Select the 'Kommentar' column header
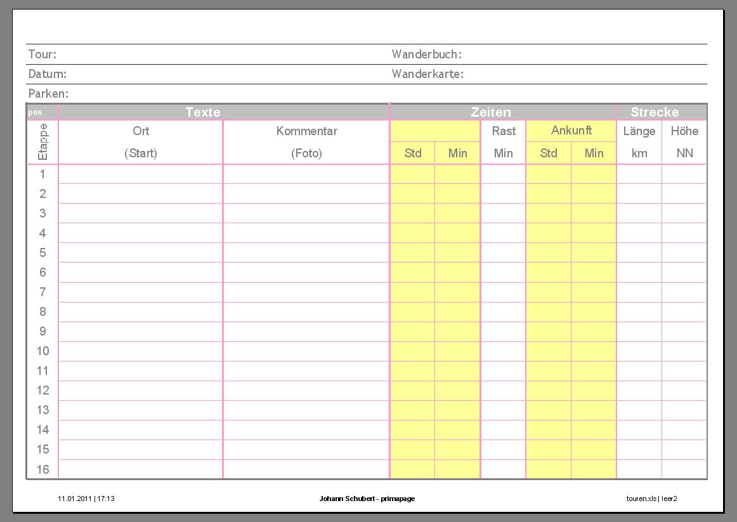 (306, 131)
